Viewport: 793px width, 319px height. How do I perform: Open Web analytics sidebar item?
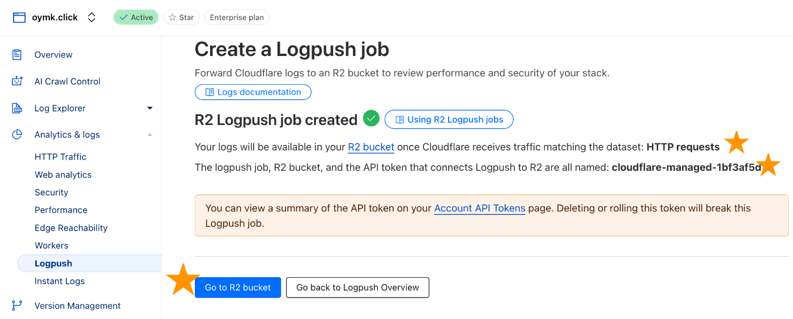tap(63, 175)
